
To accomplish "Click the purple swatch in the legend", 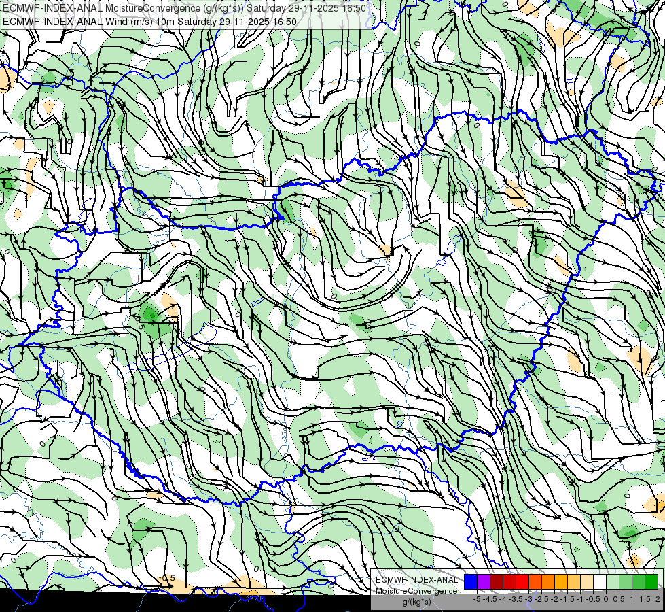I will (x=484, y=582).
